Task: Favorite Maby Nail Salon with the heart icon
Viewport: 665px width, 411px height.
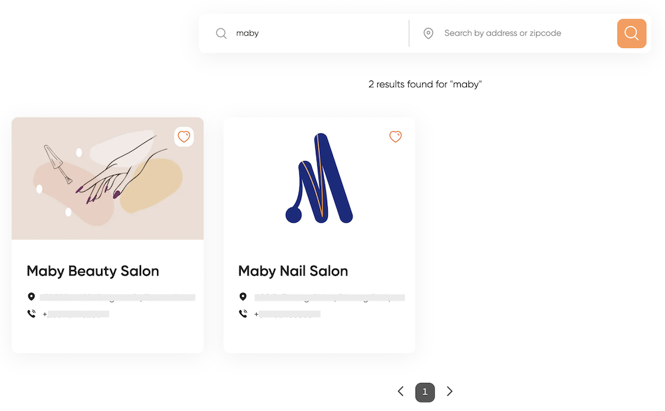Action: coord(395,136)
